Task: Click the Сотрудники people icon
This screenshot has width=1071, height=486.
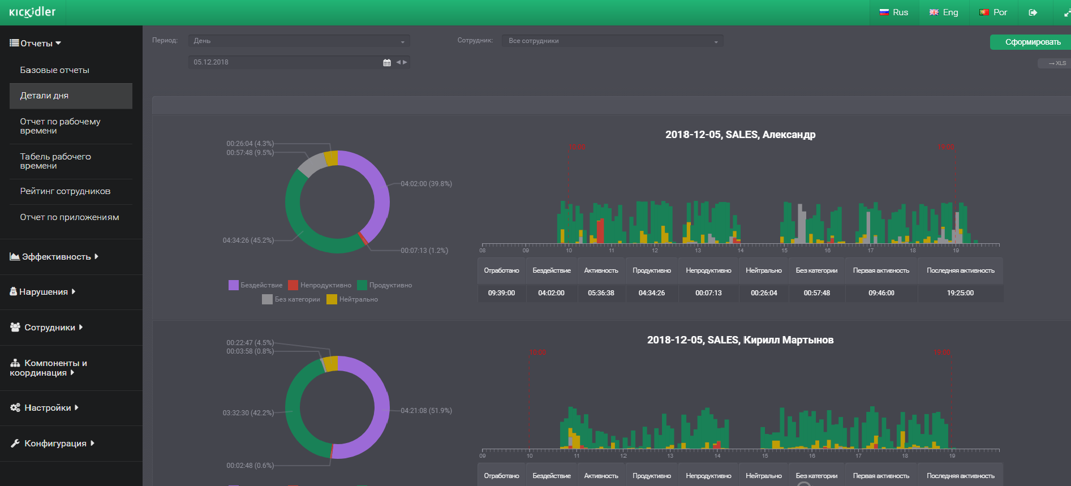Action: (15, 327)
